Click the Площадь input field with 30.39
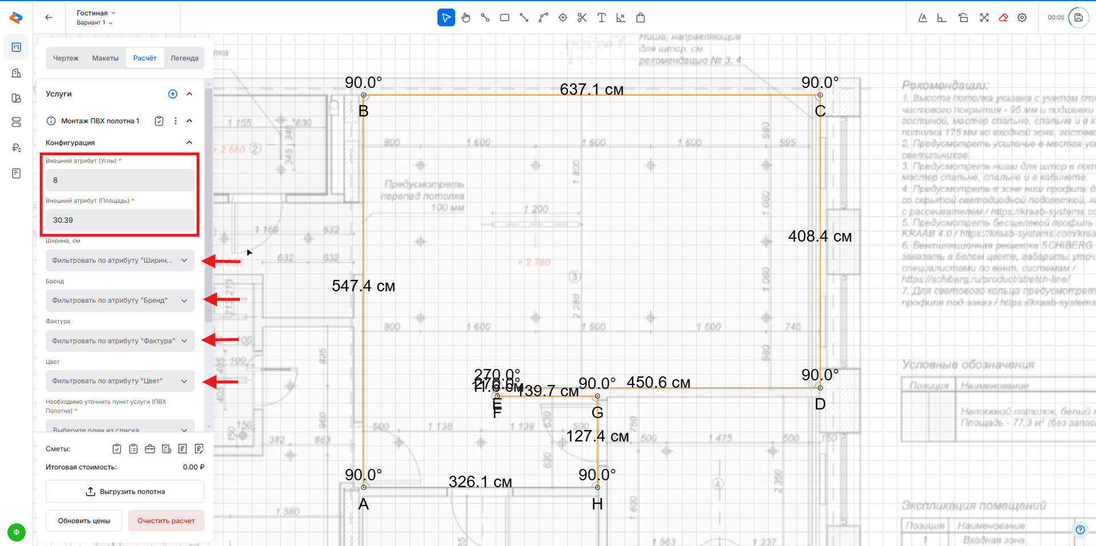 point(120,220)
